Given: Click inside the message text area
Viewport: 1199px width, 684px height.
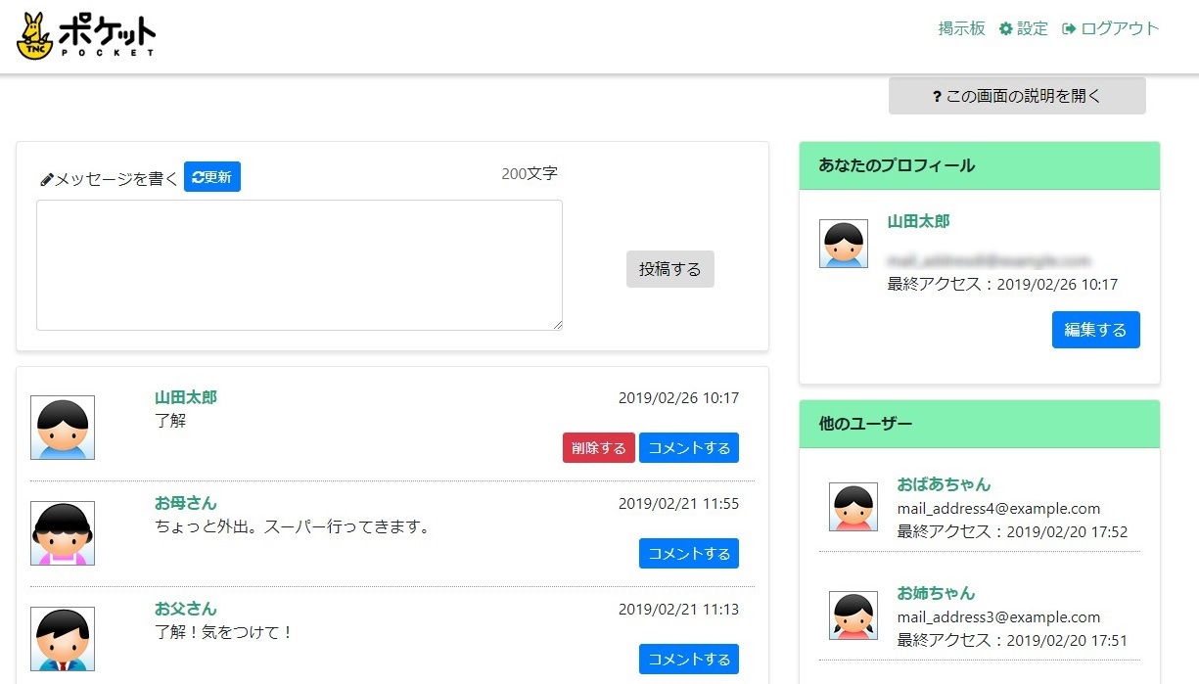Looking at the screenshot, I should tap(298, 264).
